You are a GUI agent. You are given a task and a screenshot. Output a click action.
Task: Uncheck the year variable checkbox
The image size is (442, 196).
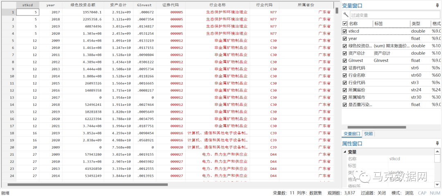pyautogui.click(x=345, y=38)
